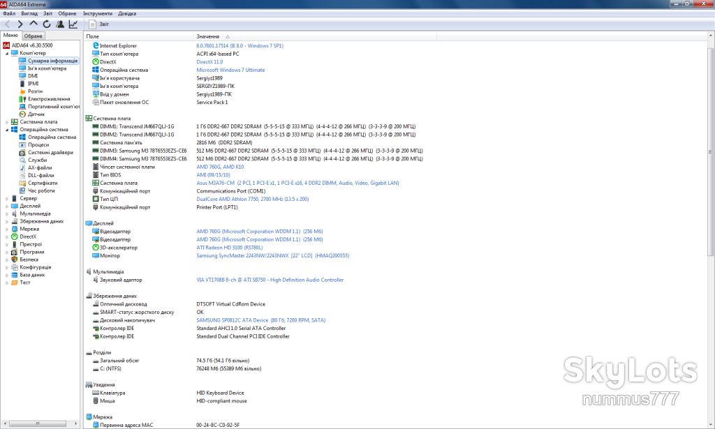Refresh the report with the circular arrow icon
Image resolution: width=715 pixels, height=429 pixels.
(x=47, y=24)
